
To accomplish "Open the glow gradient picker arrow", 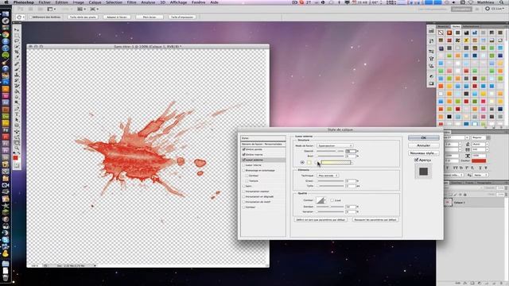I will 352,162.
